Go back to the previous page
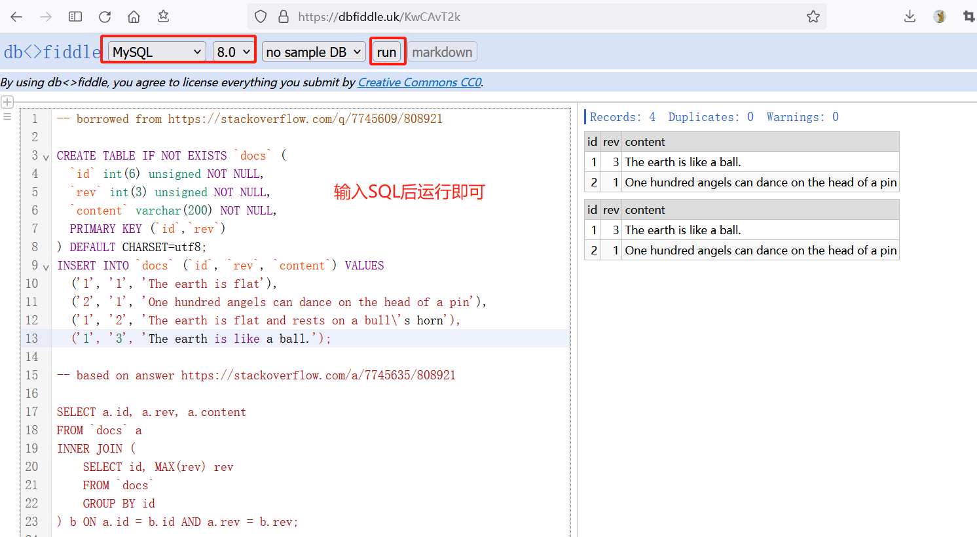The image size is (977, 537). (16, 16)
